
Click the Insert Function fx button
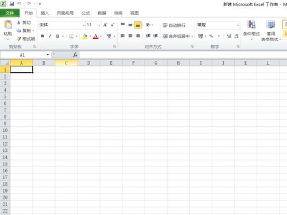75,55
